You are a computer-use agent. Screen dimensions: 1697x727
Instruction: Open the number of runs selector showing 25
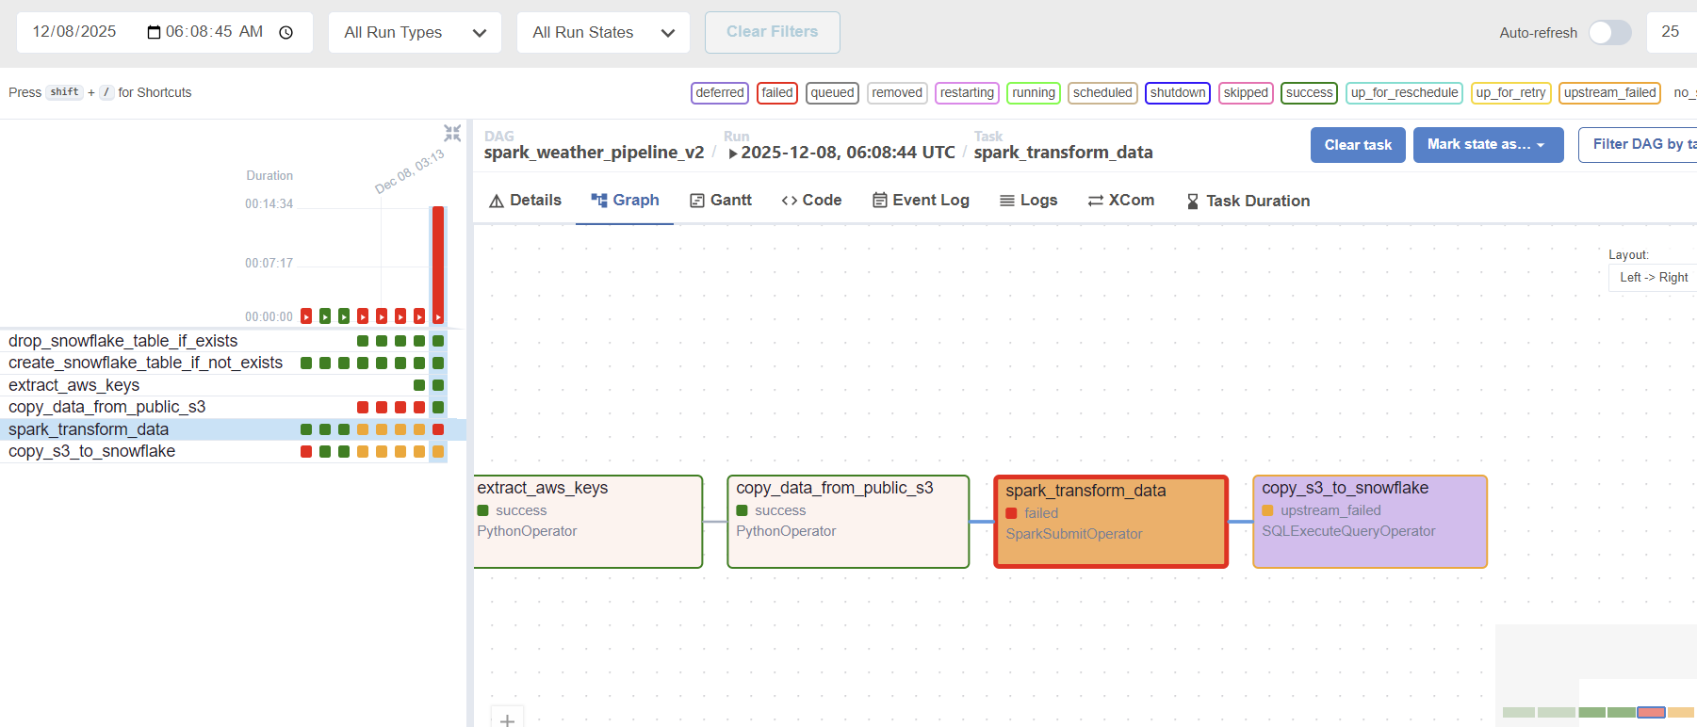(1672, 32)
